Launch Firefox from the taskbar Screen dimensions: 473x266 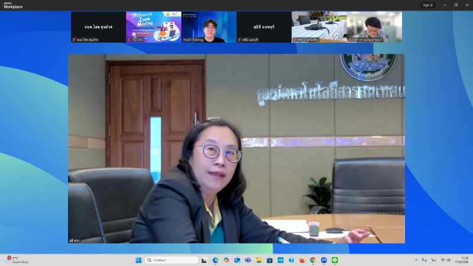pyautogui.click(x=302, y=260)
